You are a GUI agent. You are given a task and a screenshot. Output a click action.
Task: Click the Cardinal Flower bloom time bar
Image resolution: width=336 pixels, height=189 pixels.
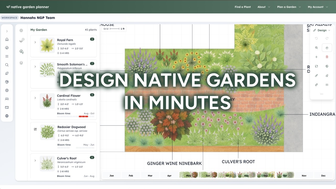[x=76, y=117]
